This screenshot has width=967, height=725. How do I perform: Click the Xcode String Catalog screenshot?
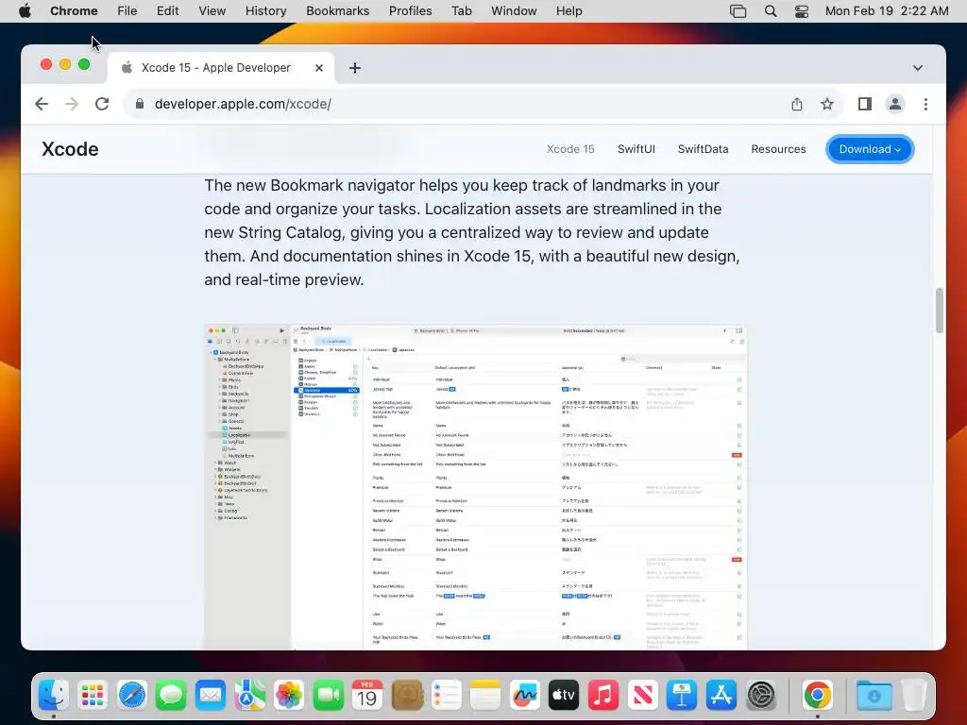click(x=476, y=486)
